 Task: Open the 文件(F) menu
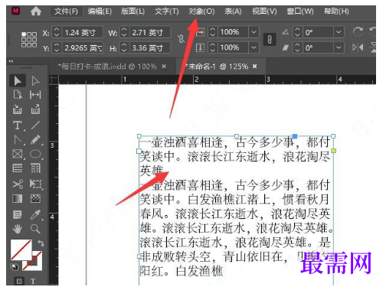click(x=66, y=11)
